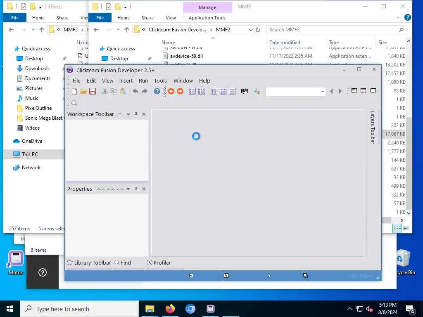Screen dimensions: 423x317
Task: Click the horizontal-lines editor icon before Data Elements
Action: [x=232, y=91]
